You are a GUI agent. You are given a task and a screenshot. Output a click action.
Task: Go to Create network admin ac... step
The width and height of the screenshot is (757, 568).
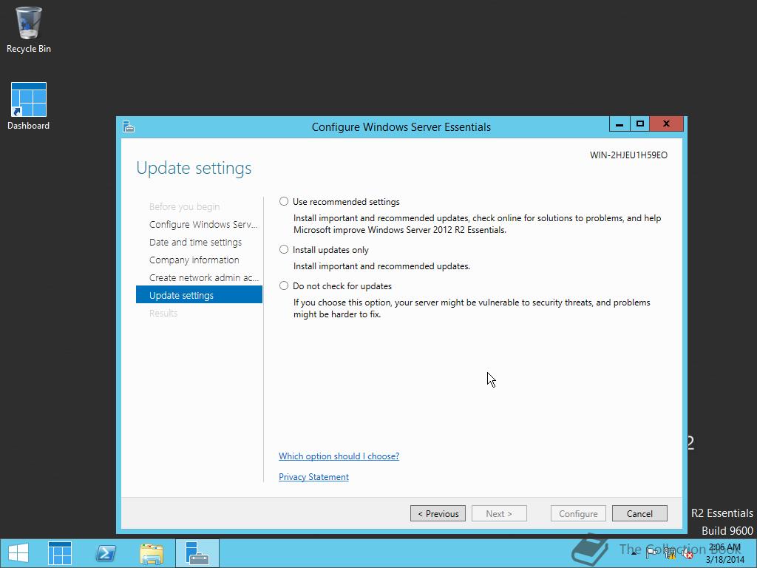[204, 278]
